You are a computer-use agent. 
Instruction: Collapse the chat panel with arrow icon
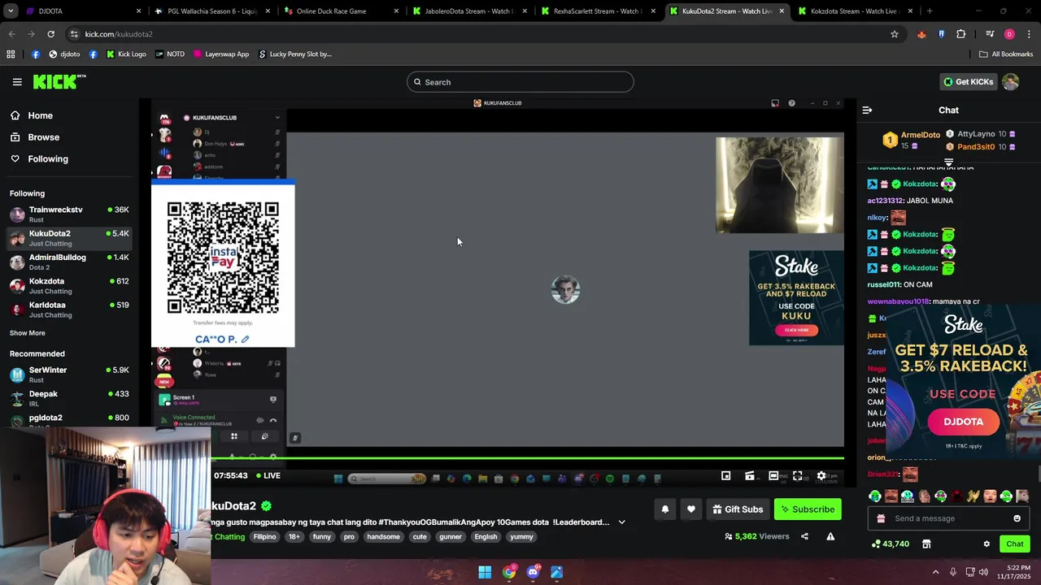tap(867, 110)
